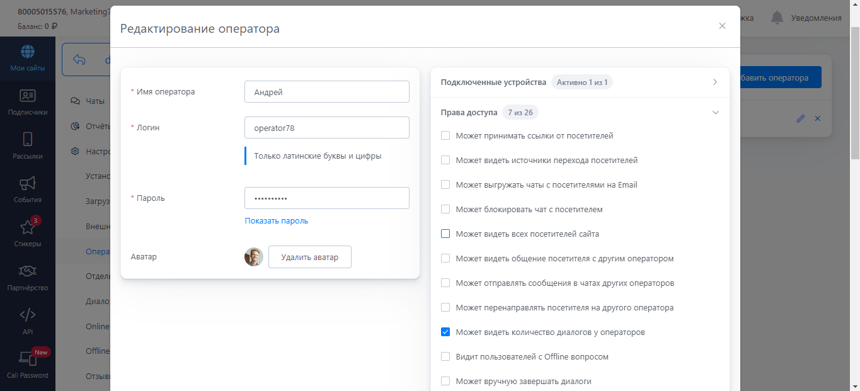
Task: Click the operator avatar thumbnail
Action: [253, 257]
